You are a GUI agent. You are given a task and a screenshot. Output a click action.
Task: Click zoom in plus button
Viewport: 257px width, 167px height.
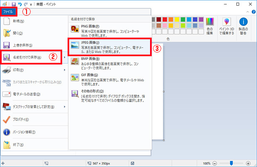(248, 163)
